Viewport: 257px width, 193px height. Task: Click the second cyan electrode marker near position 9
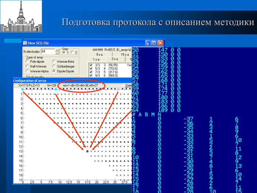55,89
